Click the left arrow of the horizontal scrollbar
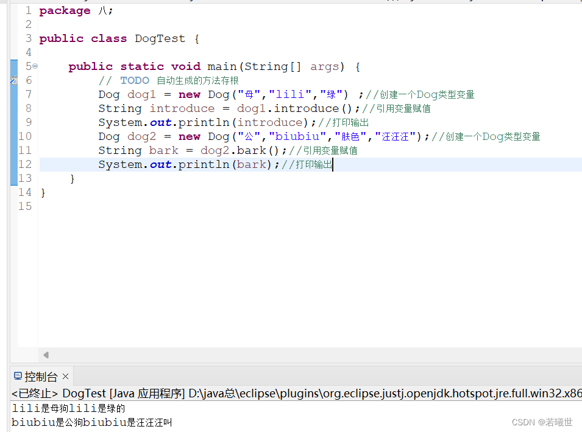The width and height of the screenshot is (582, 432). point(45,355)
